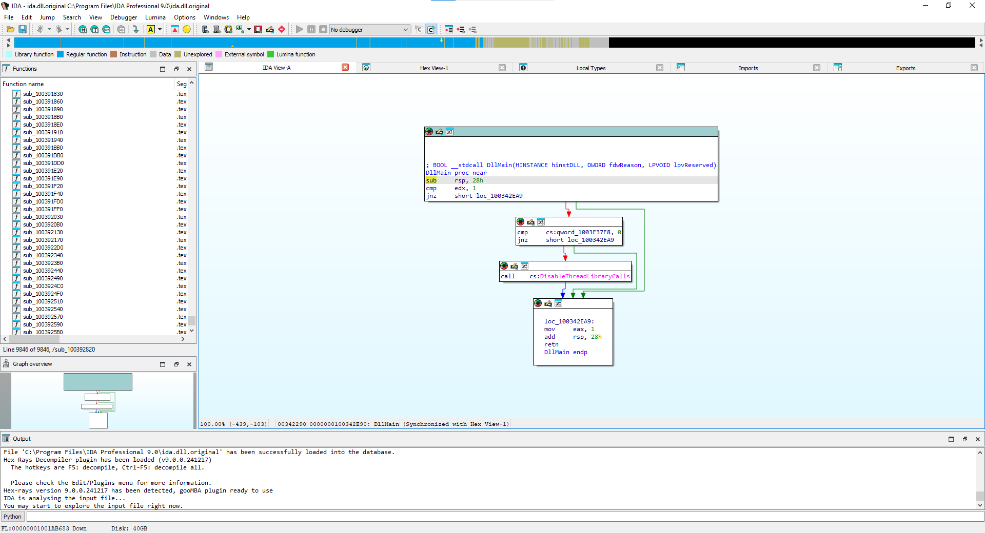Click the Regular function blue legend swatch
This screenshot has height=533, width=985.
pyautogui.click(x=61, y=54)
